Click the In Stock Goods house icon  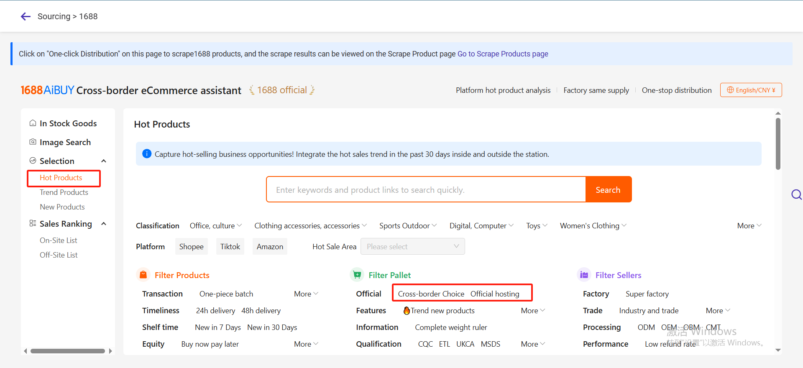tap(33, 123)
